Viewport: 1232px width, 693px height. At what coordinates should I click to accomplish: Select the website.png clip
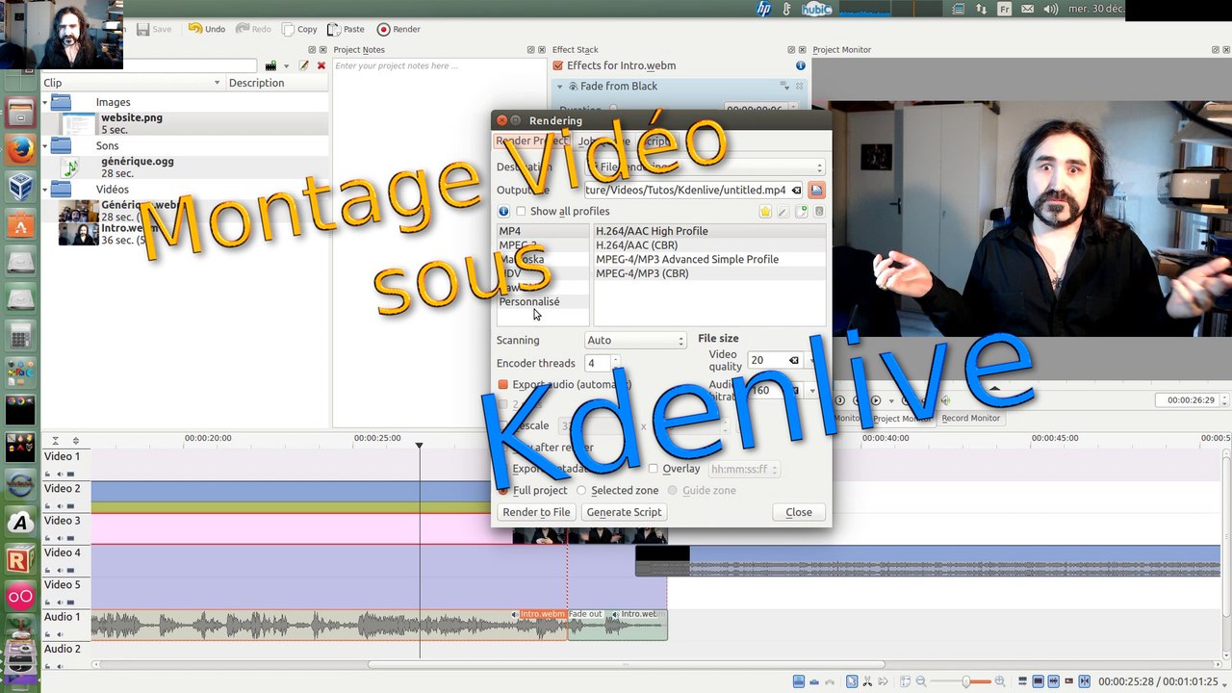(186, 123)
